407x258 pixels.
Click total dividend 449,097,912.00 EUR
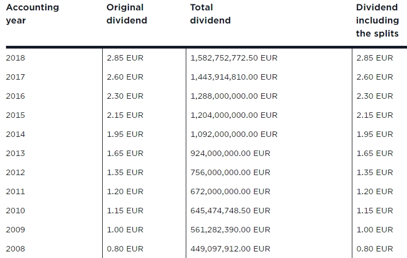pyautogui.click(x=230, y=249)
